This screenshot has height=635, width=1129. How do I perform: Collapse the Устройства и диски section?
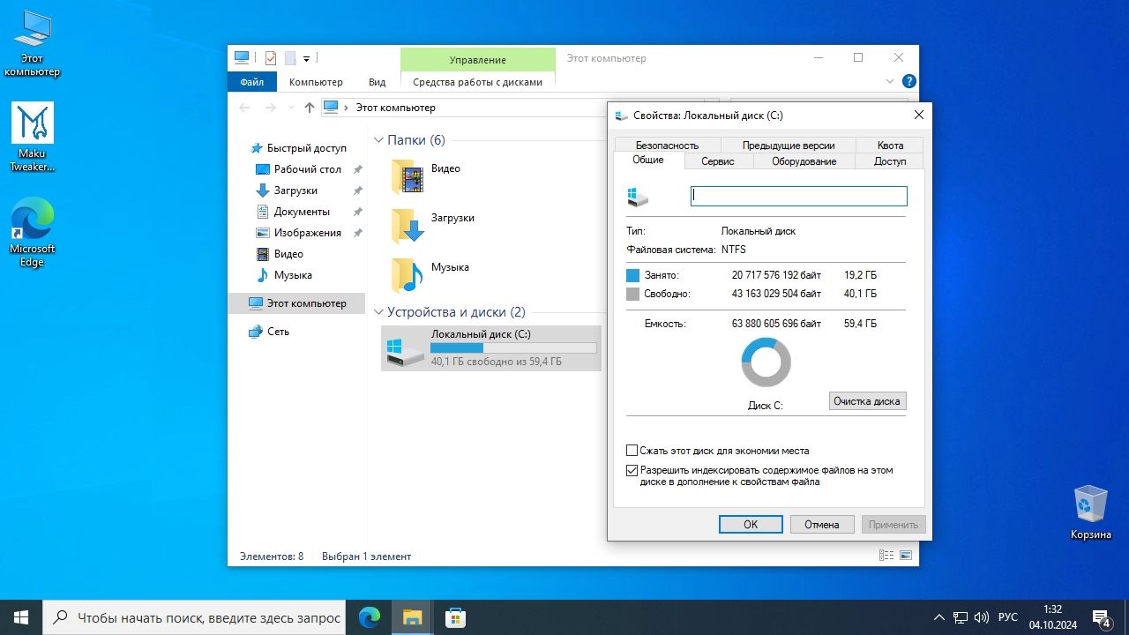[x=378, y=312]
